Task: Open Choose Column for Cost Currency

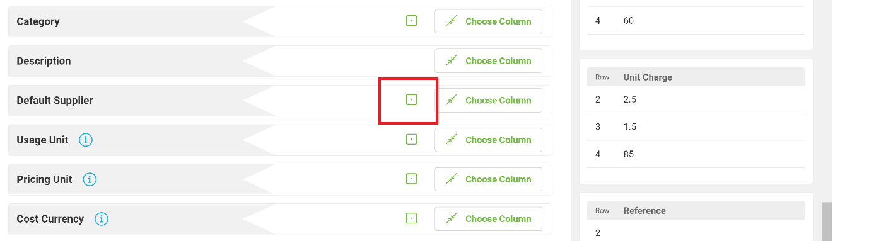Action: click(488, 219)
